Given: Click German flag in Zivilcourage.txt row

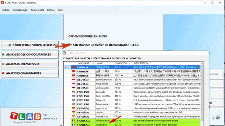Looking at the screenshot, I should [x=74, y=88].
